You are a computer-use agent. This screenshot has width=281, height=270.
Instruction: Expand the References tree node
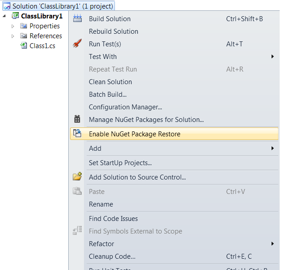[13, 36]
